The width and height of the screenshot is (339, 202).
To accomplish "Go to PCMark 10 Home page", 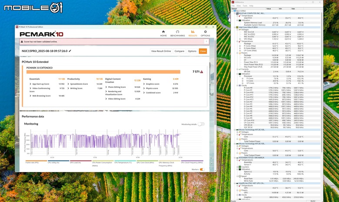I will click(x=163, y=33).
